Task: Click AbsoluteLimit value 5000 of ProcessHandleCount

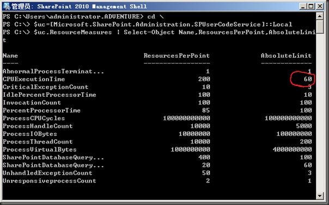Action: click(304, 126)
